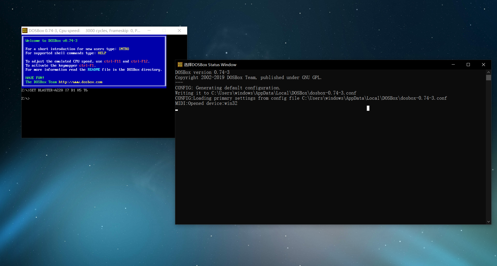Viewport: 497px width, 266px height.
Task: Click the http://www.dosbox.com URL text
Action: 81,82
